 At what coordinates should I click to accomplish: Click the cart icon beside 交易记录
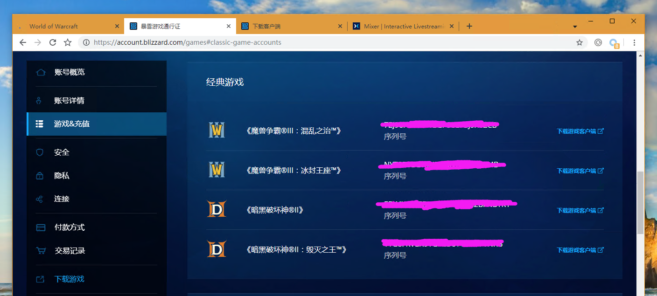coord(41,251)
